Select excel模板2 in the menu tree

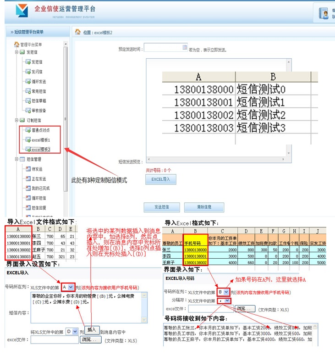[41, 150]
